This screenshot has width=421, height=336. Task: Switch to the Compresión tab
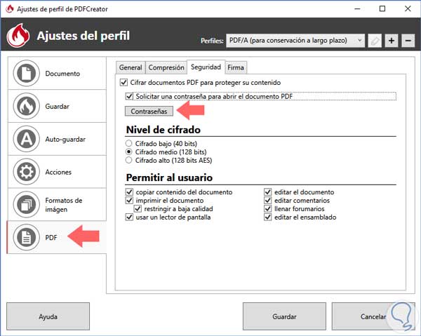click(x=166, y=67)
